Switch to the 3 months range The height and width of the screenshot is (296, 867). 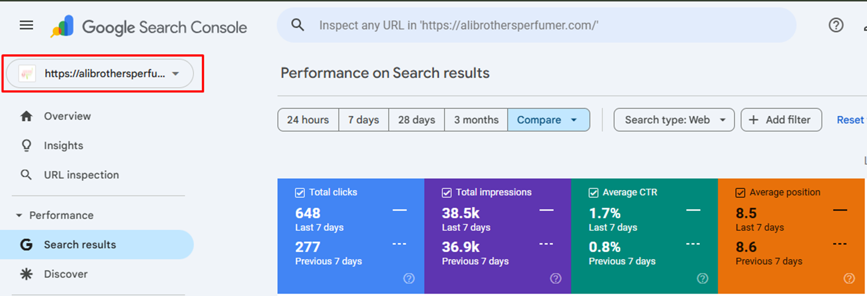coord(476,120)
